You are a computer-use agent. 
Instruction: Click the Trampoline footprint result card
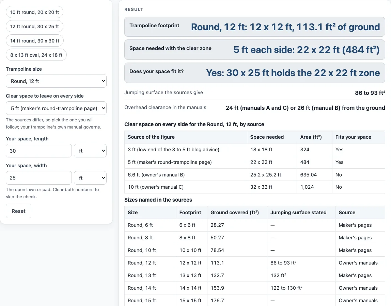255,27
